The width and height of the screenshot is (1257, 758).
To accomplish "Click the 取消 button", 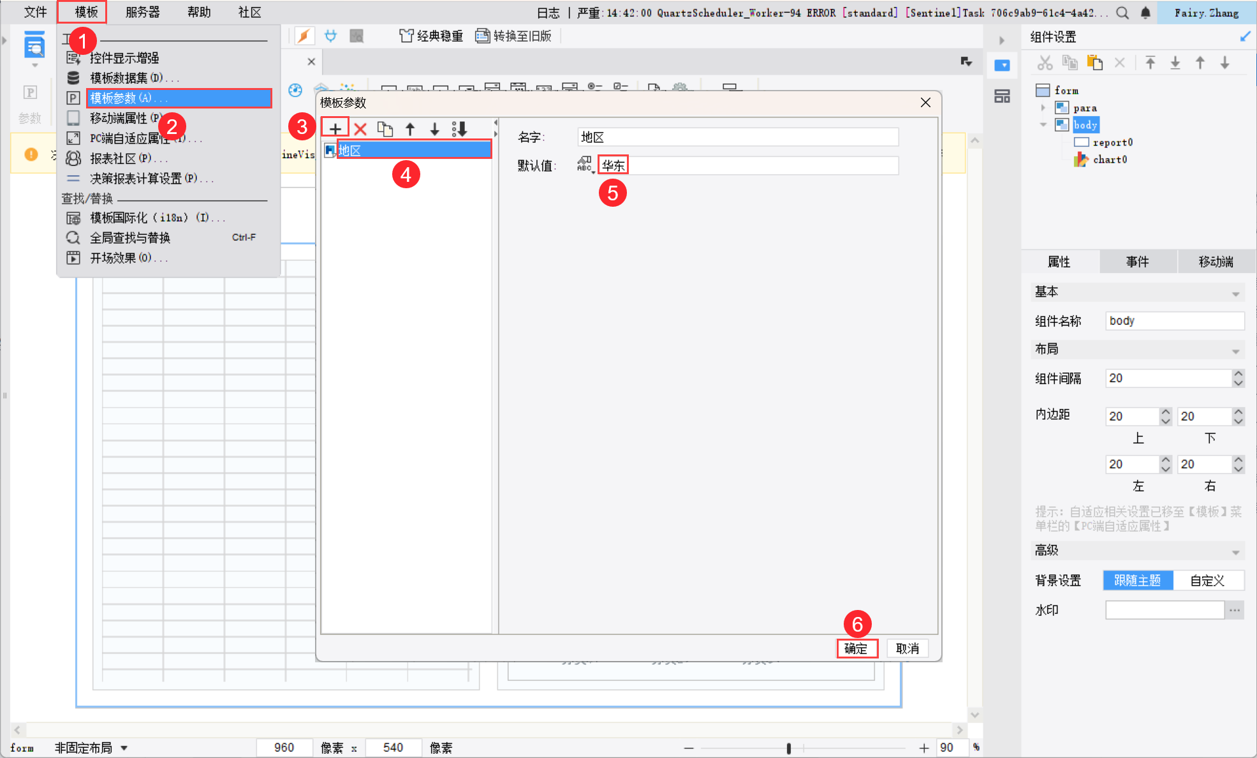I will (907, 648).
